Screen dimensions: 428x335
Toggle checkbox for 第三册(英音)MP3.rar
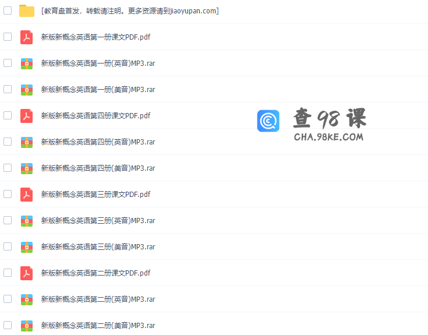[x=8, y=220]
